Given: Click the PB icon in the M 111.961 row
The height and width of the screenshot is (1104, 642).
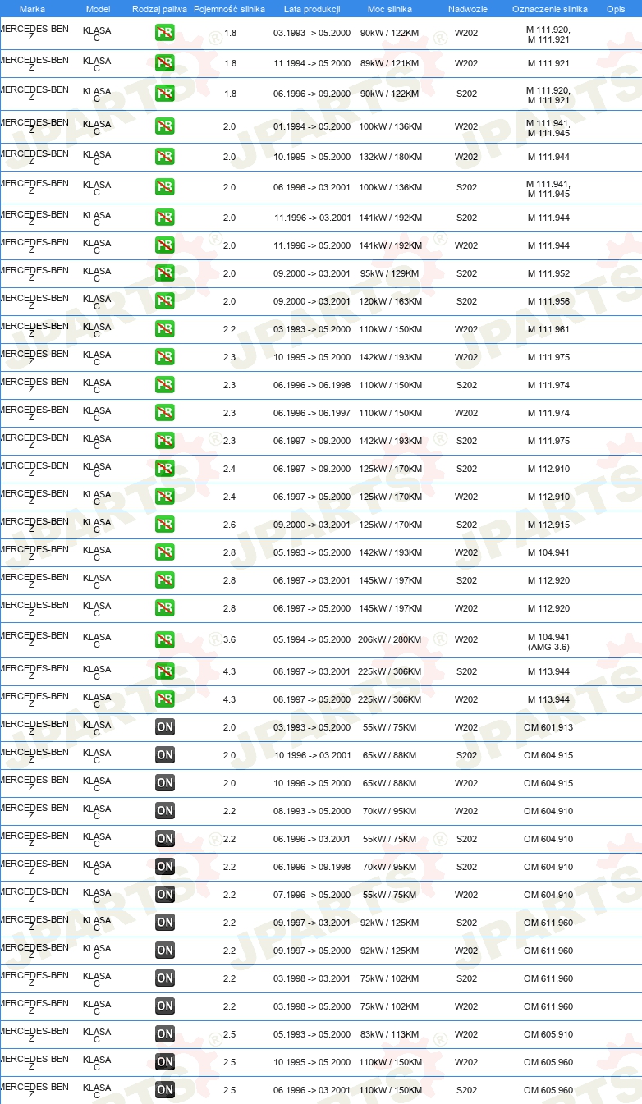Looking at the screenshot, I should tap(165, 329).
